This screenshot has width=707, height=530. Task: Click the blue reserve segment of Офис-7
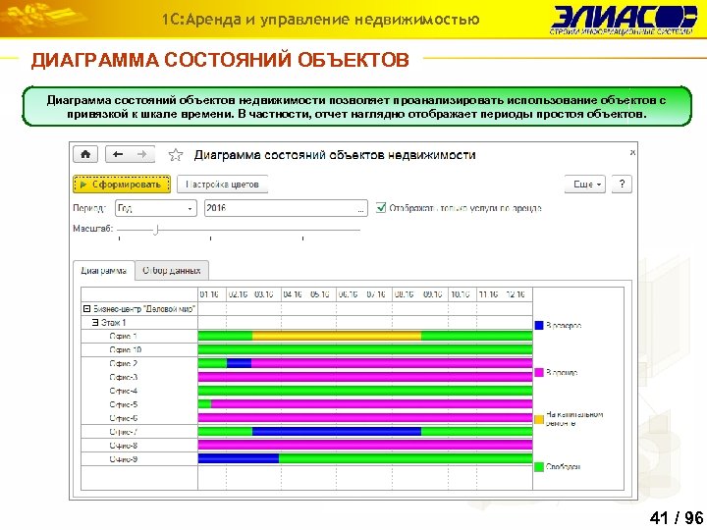coord(337,431)
